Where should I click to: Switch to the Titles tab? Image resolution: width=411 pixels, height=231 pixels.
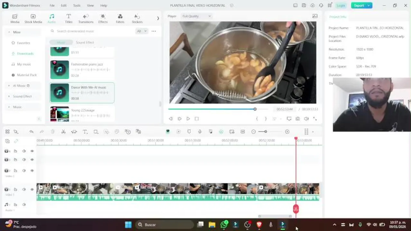click(x=68, y=19)
